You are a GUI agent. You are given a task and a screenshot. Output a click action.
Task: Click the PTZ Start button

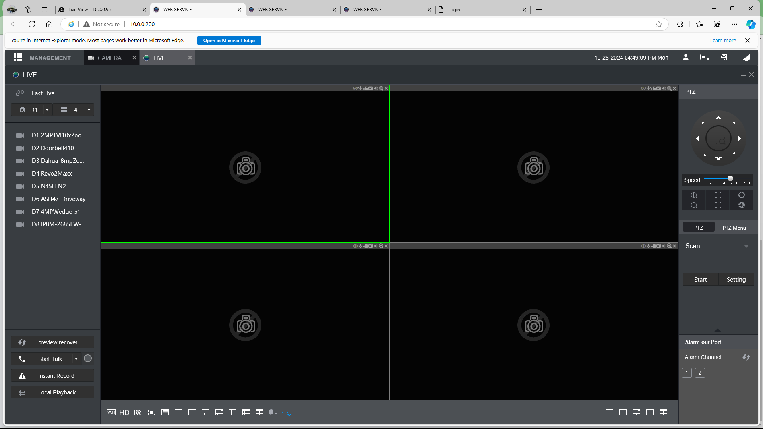point(700,279)
